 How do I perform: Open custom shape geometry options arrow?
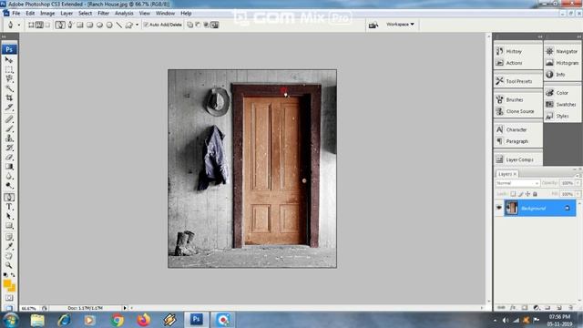click(138, 25)
